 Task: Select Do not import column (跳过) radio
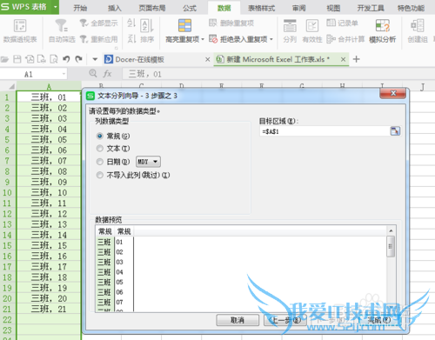tap(100, 175)
